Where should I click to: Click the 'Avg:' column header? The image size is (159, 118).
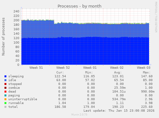tap(118, 73)
